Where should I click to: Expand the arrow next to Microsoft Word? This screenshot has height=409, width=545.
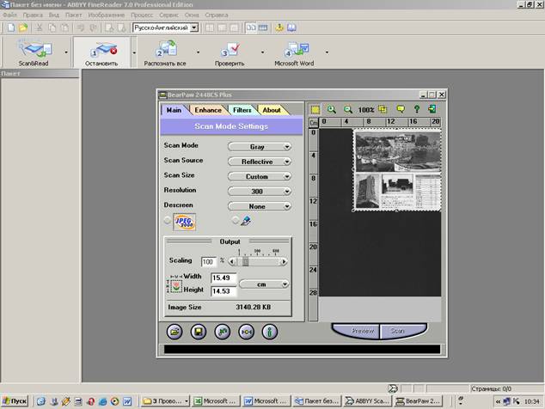pyautogui.click(x=327, y=52)
